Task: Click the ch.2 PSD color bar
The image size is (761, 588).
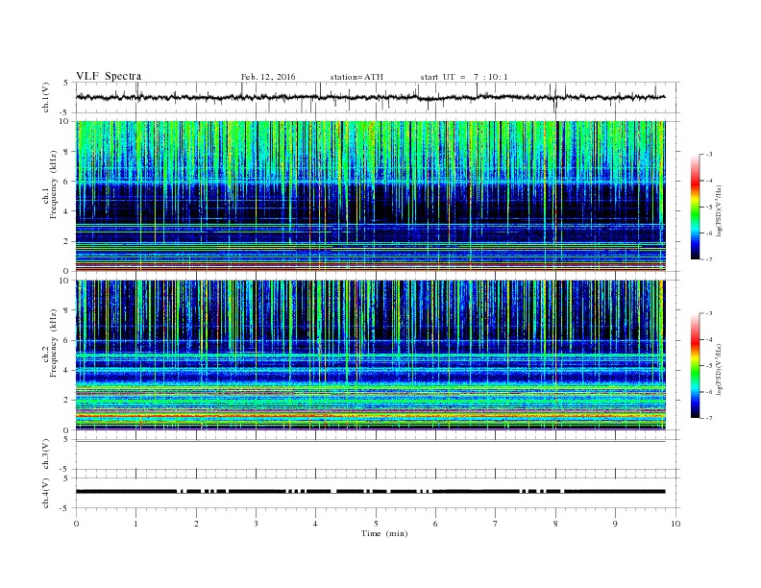Action: pyautogui.click(x=696, y=366)
